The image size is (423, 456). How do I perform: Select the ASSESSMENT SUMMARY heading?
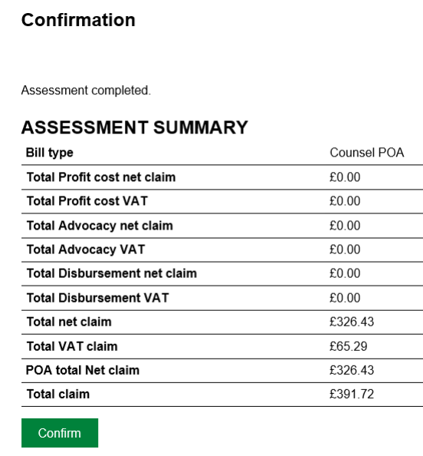pyautogui.click(x=135, y=127)
